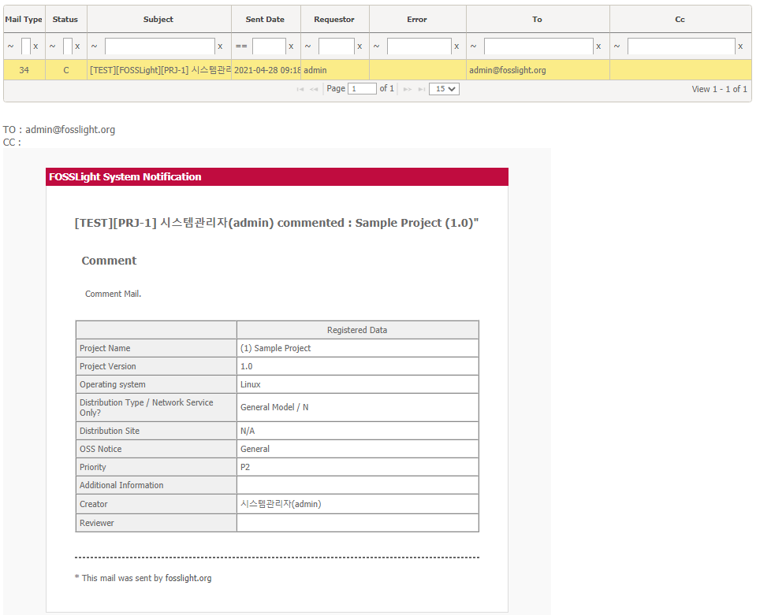The height and width of the screenshot is (615, 760).
Task: Sort the grid by Cc column header
Action: click(x=680, y=20)
